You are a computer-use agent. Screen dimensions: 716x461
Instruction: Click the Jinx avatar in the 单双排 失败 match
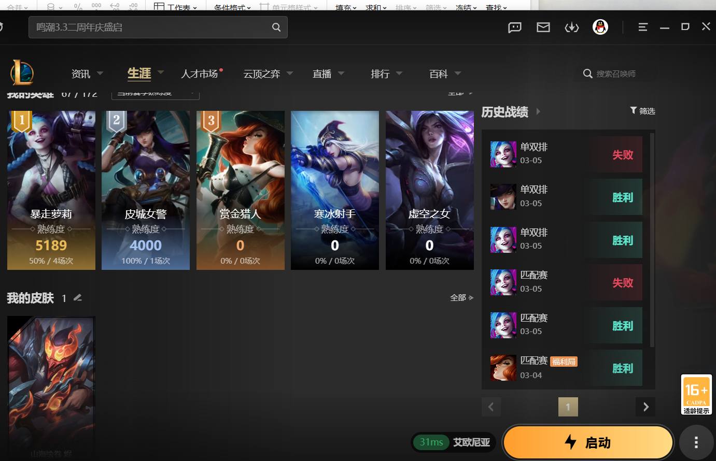point(503,154)
